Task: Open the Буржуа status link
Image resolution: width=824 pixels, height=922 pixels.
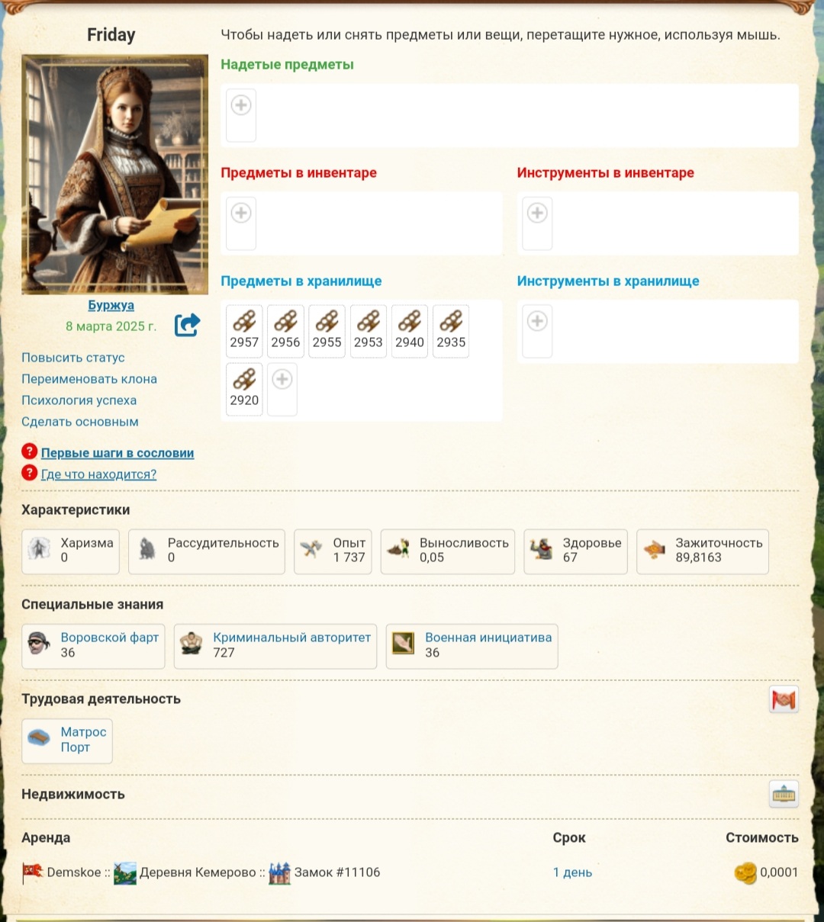Action: coord(111,305)
